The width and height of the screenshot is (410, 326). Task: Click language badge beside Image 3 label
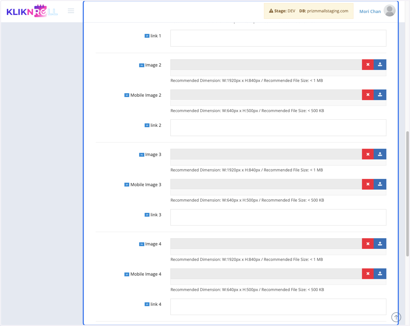click(x=141, y=155)
